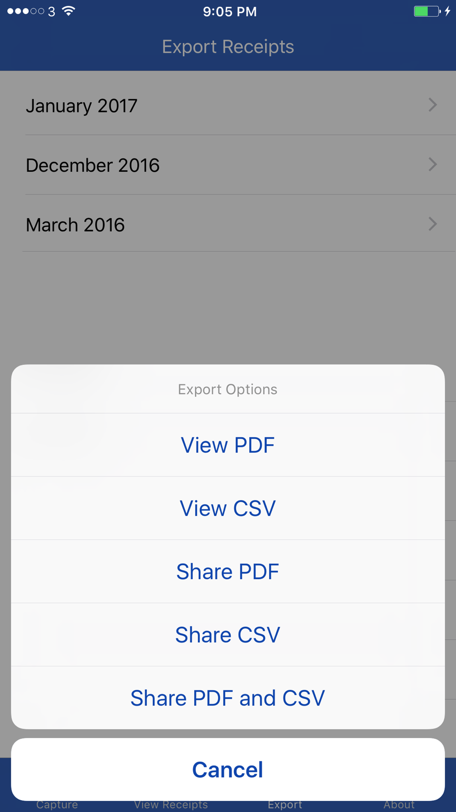Switch to the About tab
Viewport: 456px width, 812px height.
(399, 805)
